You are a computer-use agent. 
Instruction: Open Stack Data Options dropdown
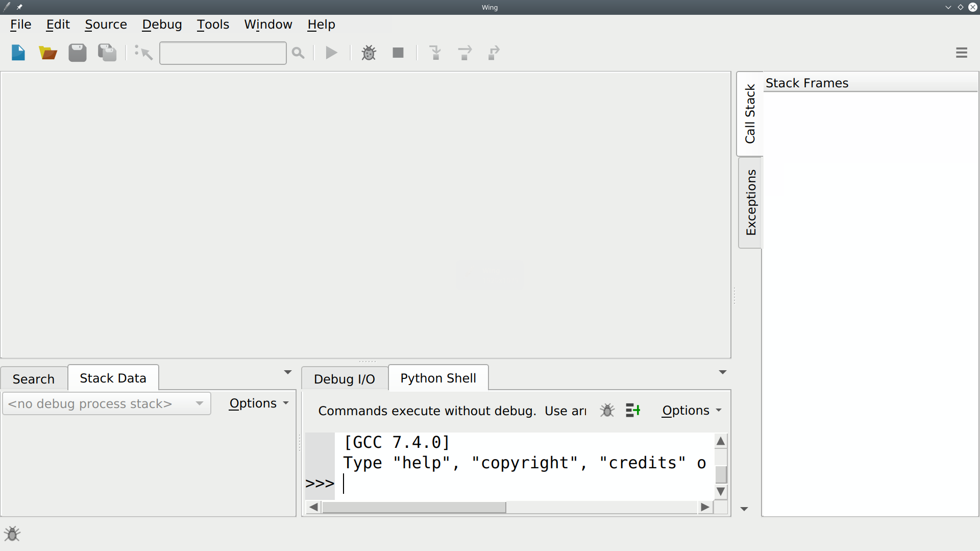tap(259, 403)
